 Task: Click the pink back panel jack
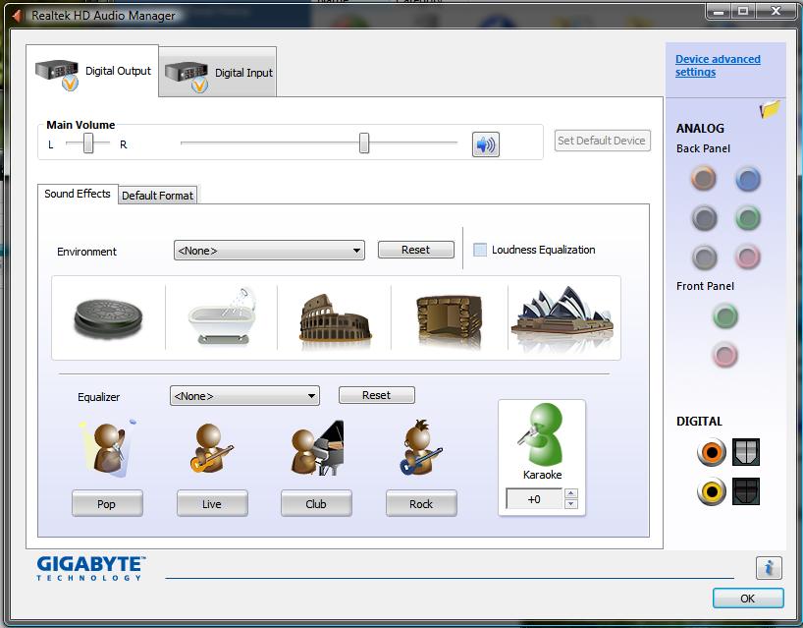748,257
